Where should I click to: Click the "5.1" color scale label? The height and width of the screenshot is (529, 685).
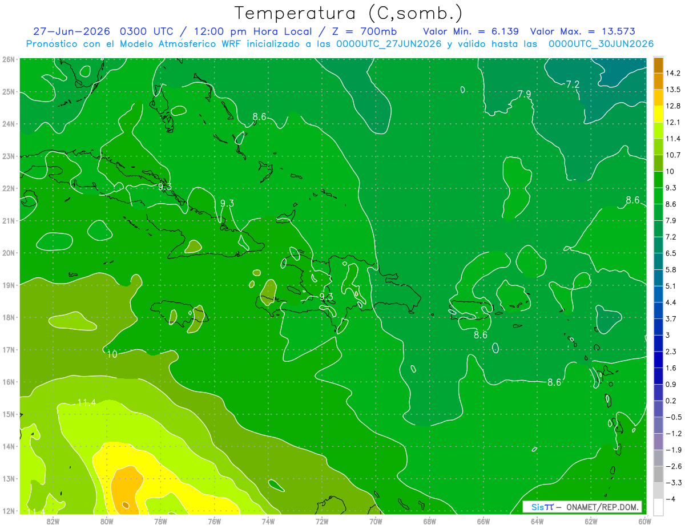(671, 286)
